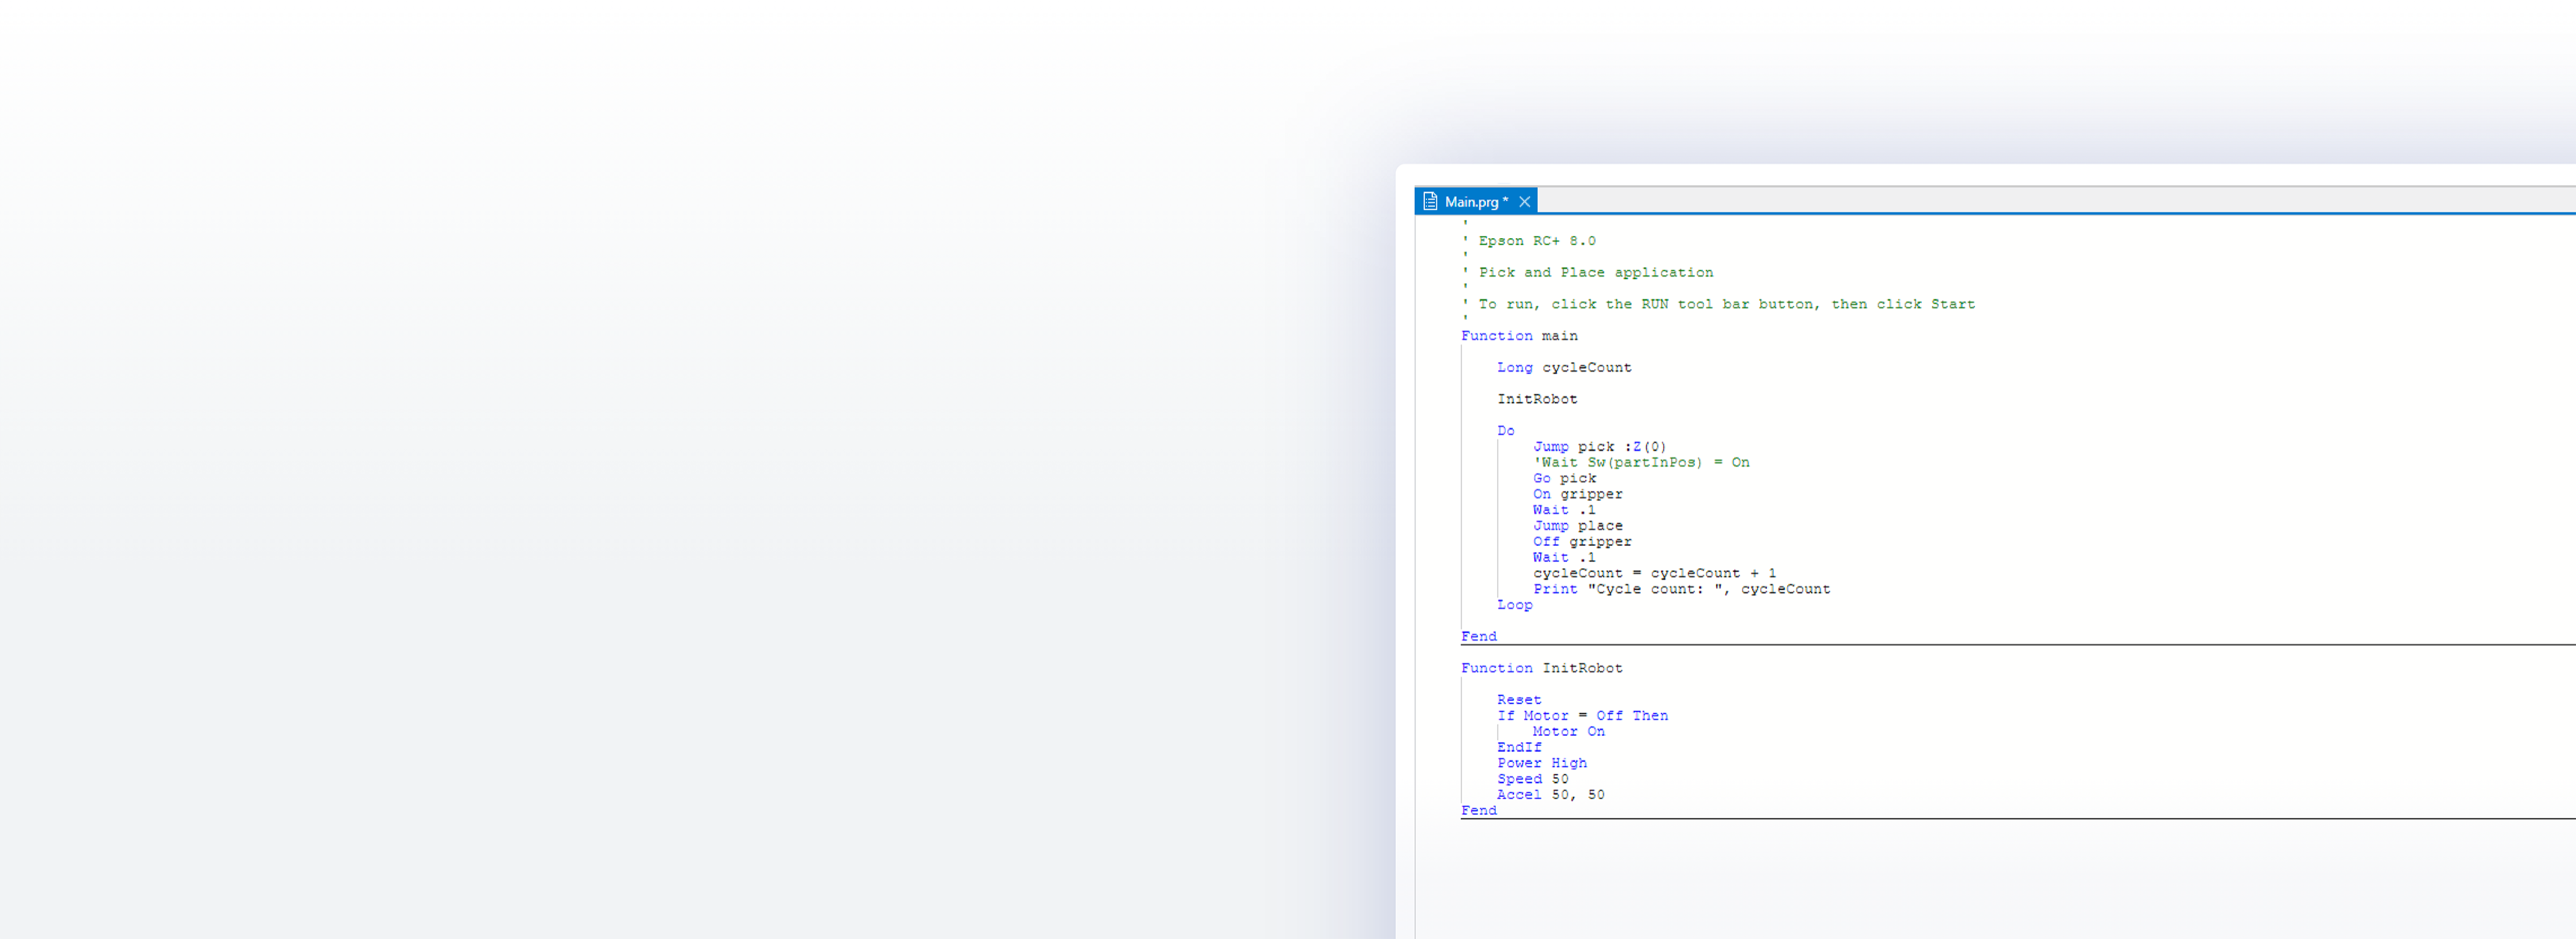This screenshot has height=939, width=2576.
Task: Click the InitRobot call inside main
Action: [x=1536, y=399]
